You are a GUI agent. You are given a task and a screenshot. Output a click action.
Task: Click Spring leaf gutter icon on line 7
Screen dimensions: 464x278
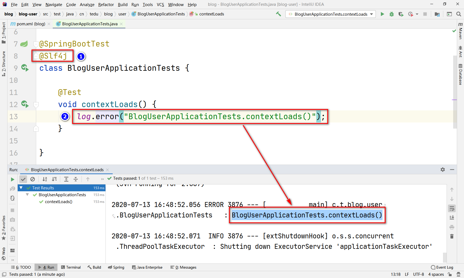click(x=24, y=43)
